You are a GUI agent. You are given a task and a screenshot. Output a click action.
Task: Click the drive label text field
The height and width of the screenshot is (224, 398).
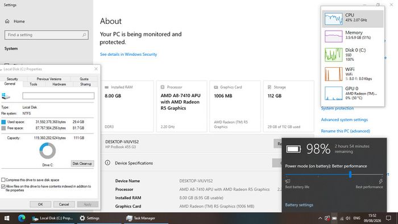coord(59,96)
